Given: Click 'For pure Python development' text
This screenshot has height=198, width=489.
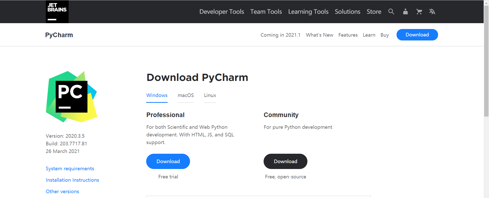Looking at the screenshot, I should (298, 127).
